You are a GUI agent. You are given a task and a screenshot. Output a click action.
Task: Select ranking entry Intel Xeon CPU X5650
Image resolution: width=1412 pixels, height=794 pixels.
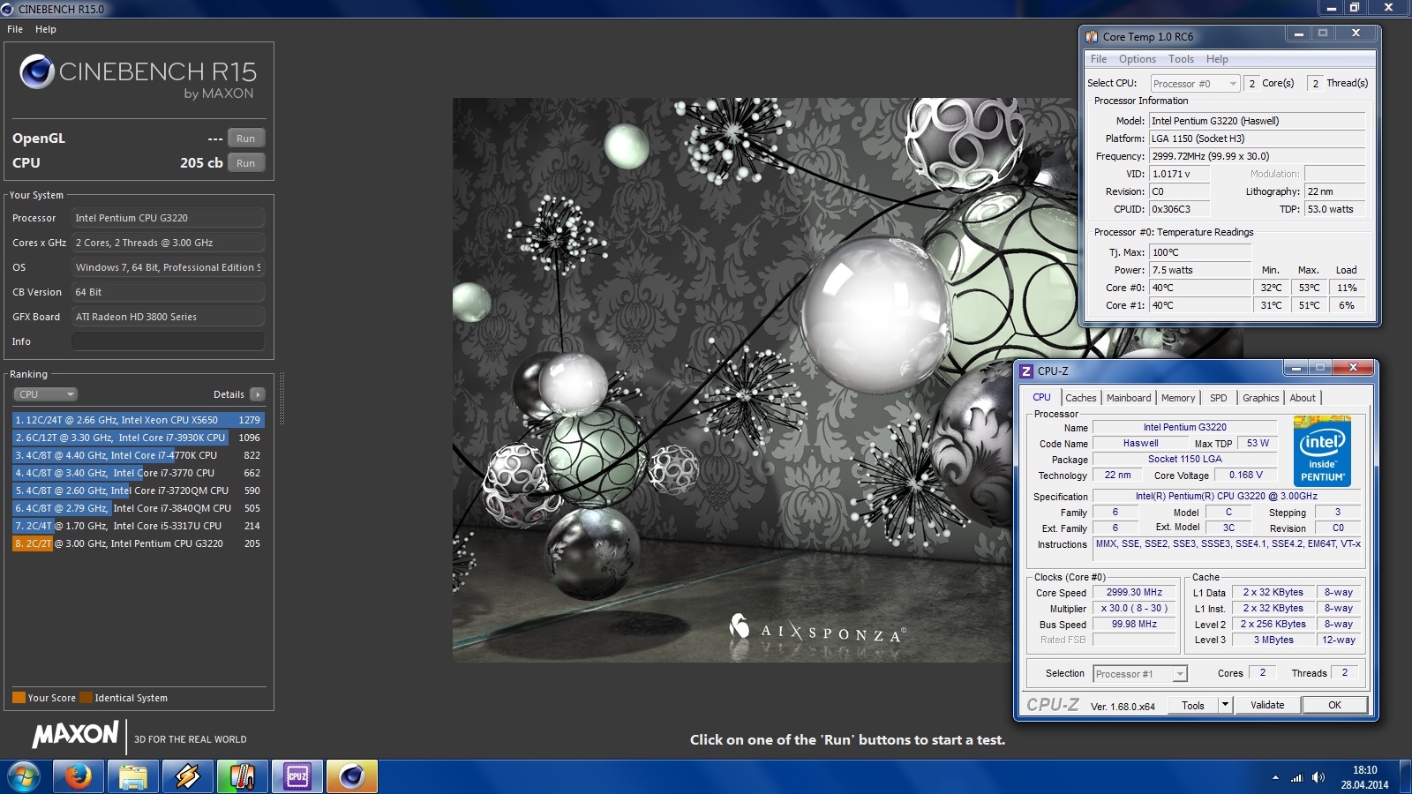tap(138, 420)
